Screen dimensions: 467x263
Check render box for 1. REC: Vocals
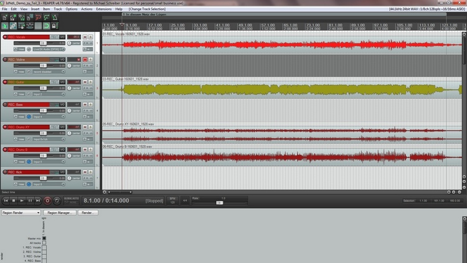44,247
